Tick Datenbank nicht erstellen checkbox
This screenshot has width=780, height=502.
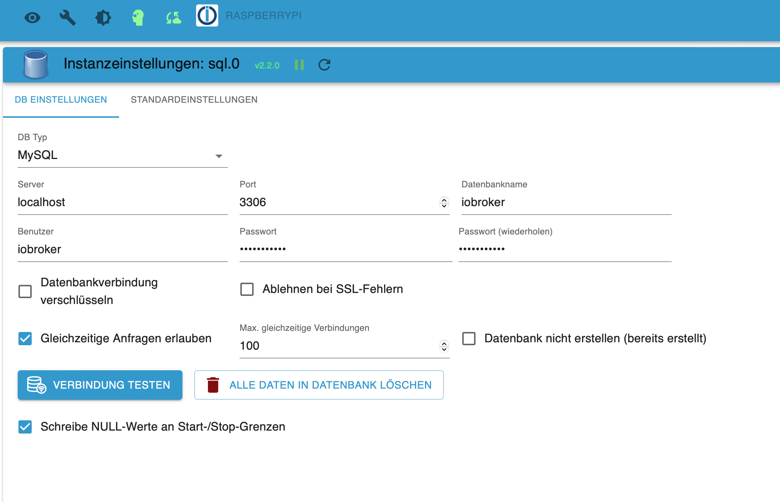point(469,338)
